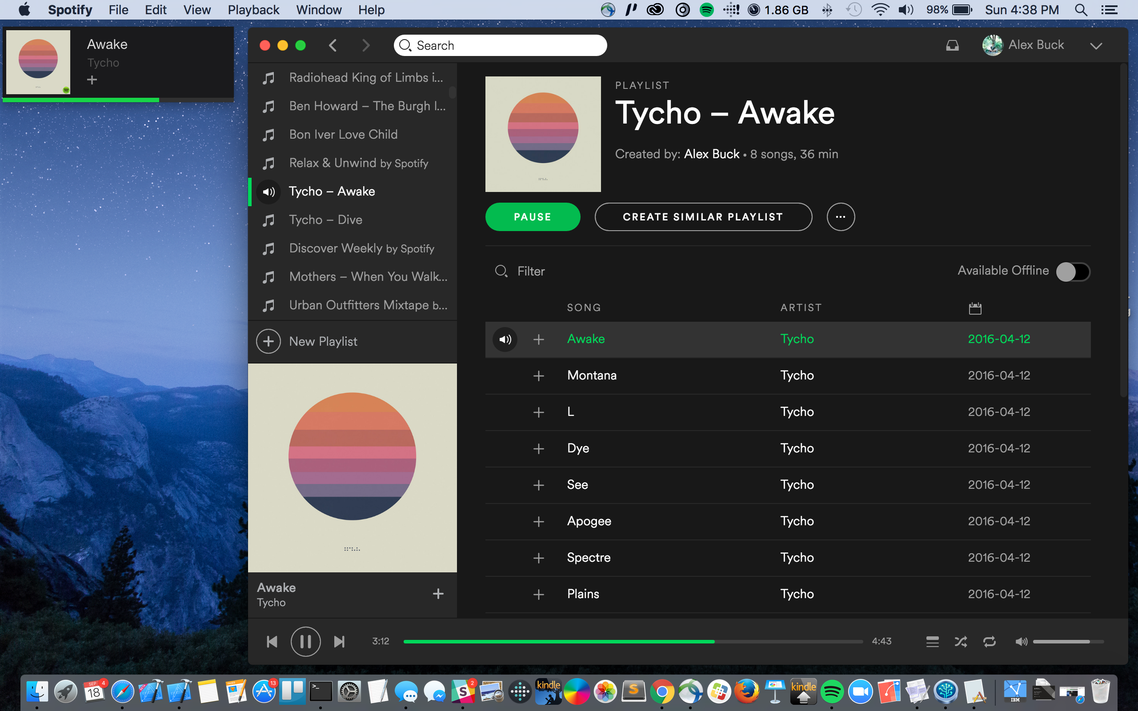This screenshot has width=1138, height=711.
Task: Save Awake with sidebar plus icon
Action: (x=438, y=593)
